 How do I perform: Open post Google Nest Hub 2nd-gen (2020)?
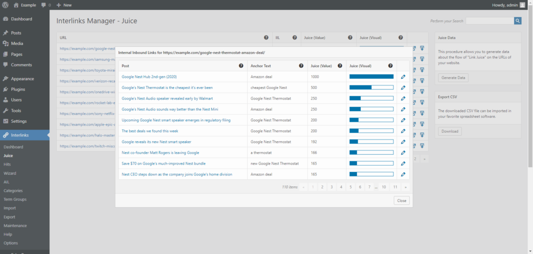pos(149,77)
